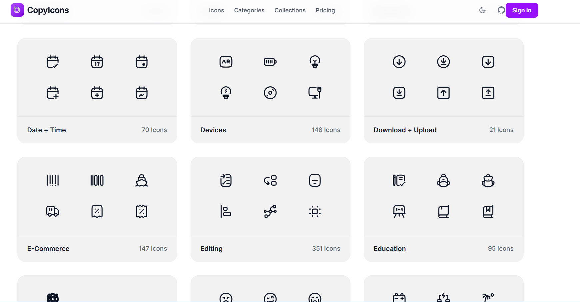Open the Download + Upload category
The image size is (580, 302).
[405, 130]
